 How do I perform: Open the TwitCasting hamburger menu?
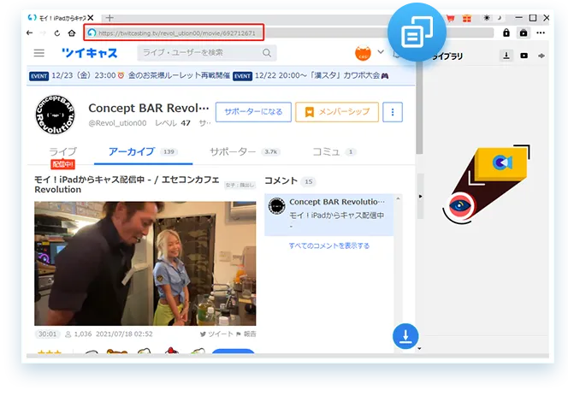pos(39,53)
